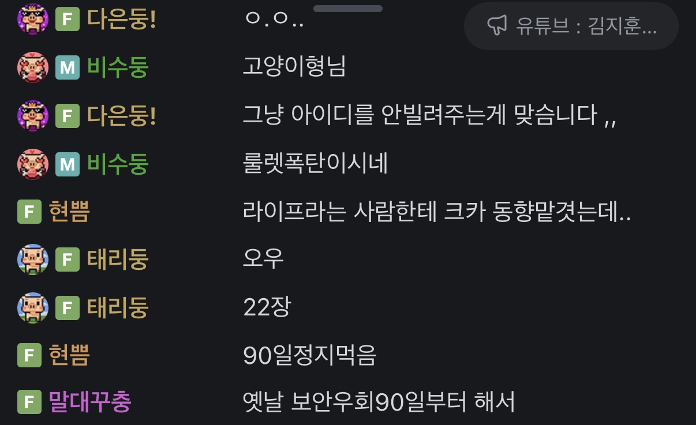Viewport: 696px width, 425px height.
Task: Click the F badge next to 말대꾸충
Action: 29,403
